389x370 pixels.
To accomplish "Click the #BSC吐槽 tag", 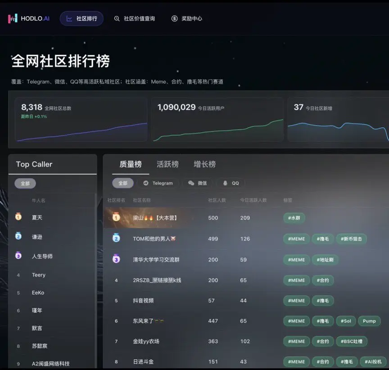I will click(x=352, y=341).
